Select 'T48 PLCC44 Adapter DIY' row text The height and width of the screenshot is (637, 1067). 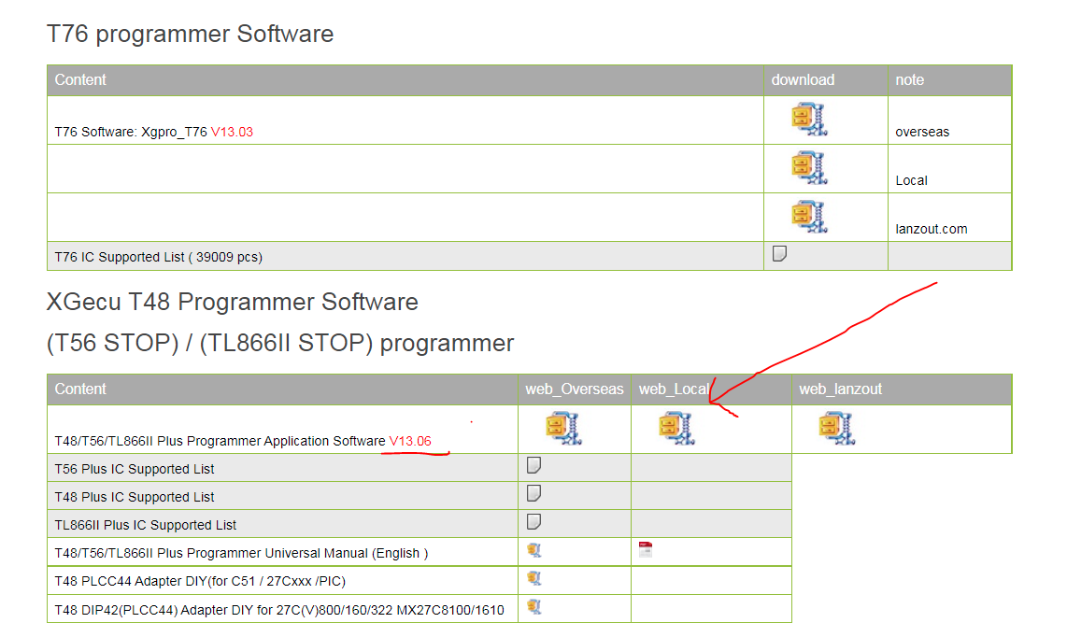coord(200,581)
